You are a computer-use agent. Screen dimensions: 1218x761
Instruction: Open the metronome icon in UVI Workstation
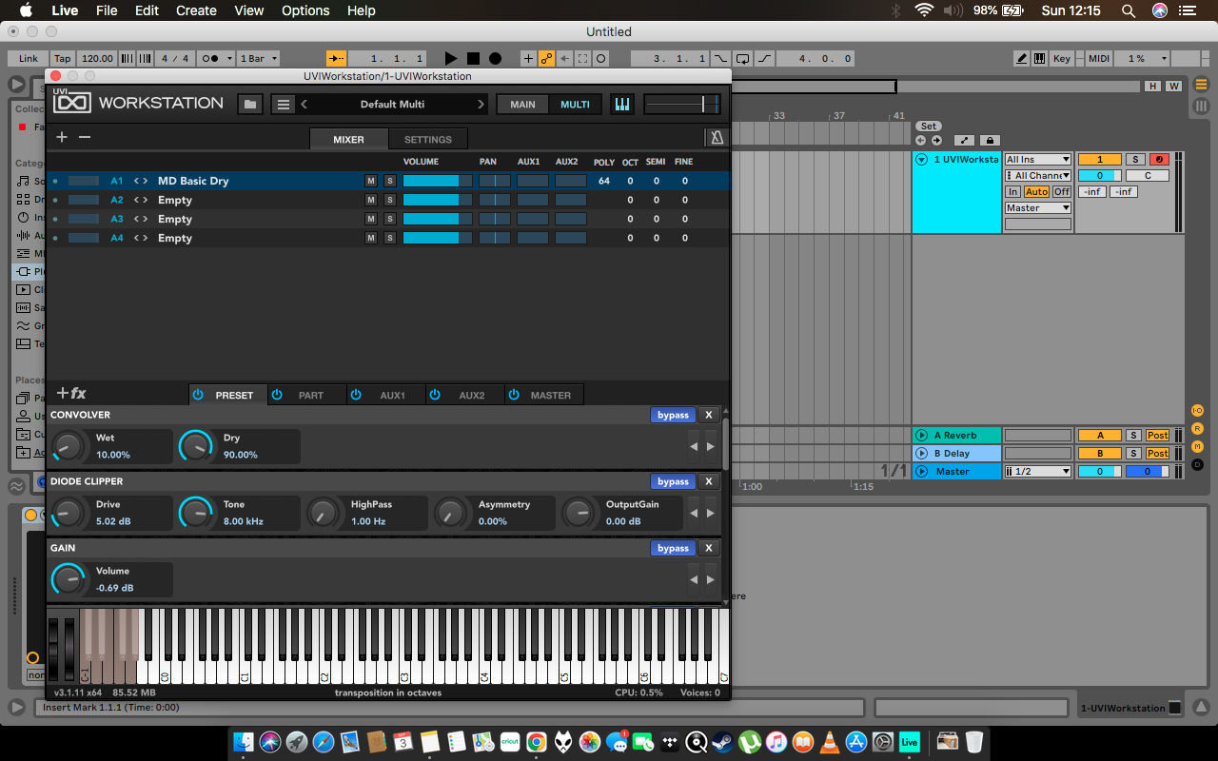coord(717,138)
